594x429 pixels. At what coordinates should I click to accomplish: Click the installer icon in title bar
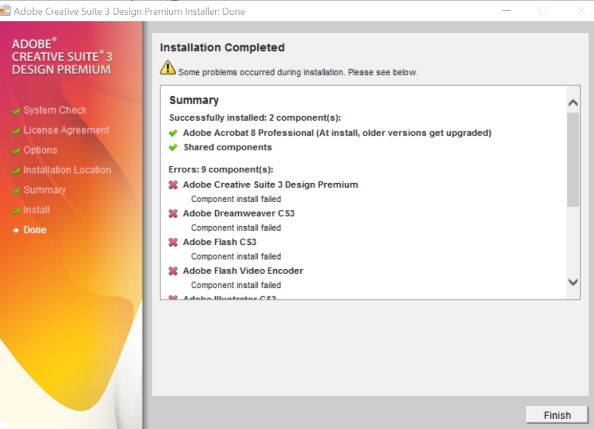tap(5, 10)
